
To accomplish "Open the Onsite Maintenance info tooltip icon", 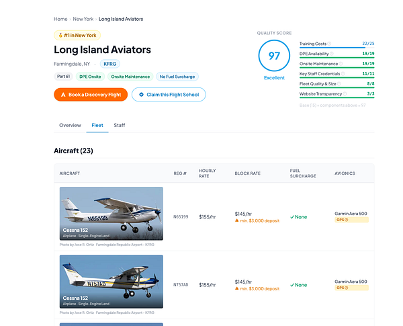I will 341,64.
